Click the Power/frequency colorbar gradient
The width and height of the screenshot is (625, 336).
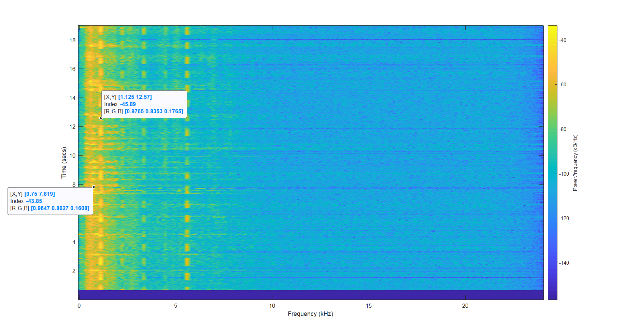(x=552, y=162)
